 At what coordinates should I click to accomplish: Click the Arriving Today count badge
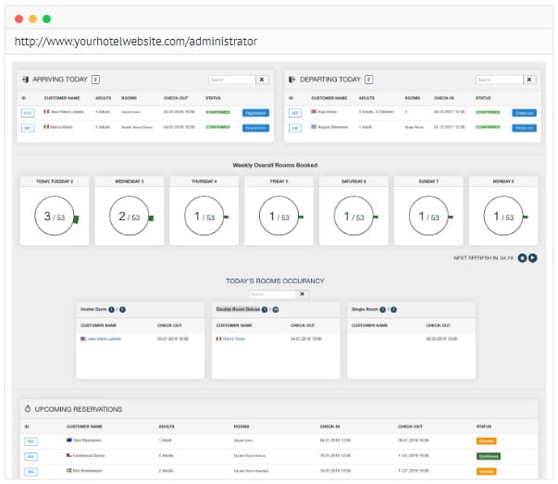(x=95, y=80)
